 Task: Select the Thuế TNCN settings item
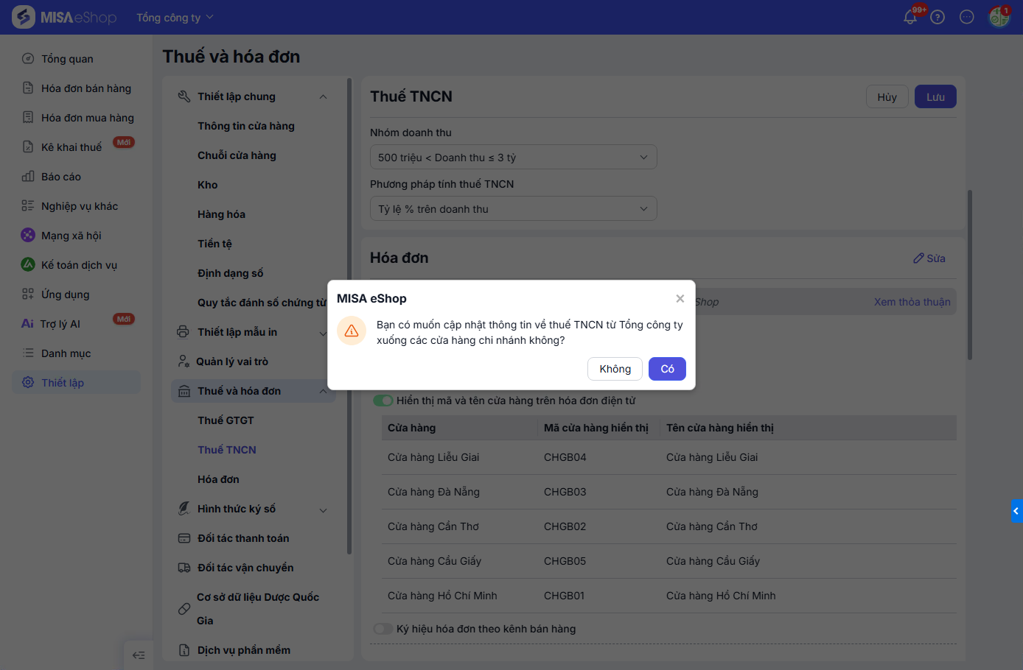(x=227, y=450)
